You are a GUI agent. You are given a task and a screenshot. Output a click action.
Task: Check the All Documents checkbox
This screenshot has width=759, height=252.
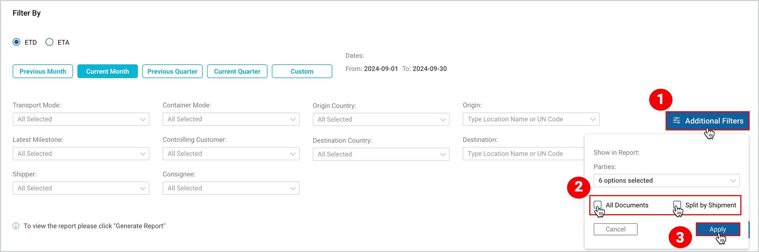click(598, 205)
